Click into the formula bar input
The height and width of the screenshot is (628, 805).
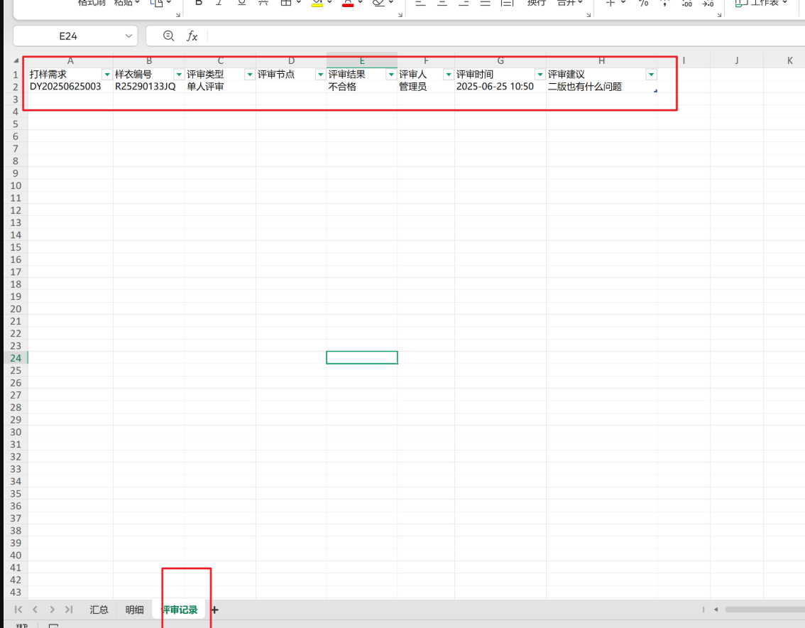[497, 36]
